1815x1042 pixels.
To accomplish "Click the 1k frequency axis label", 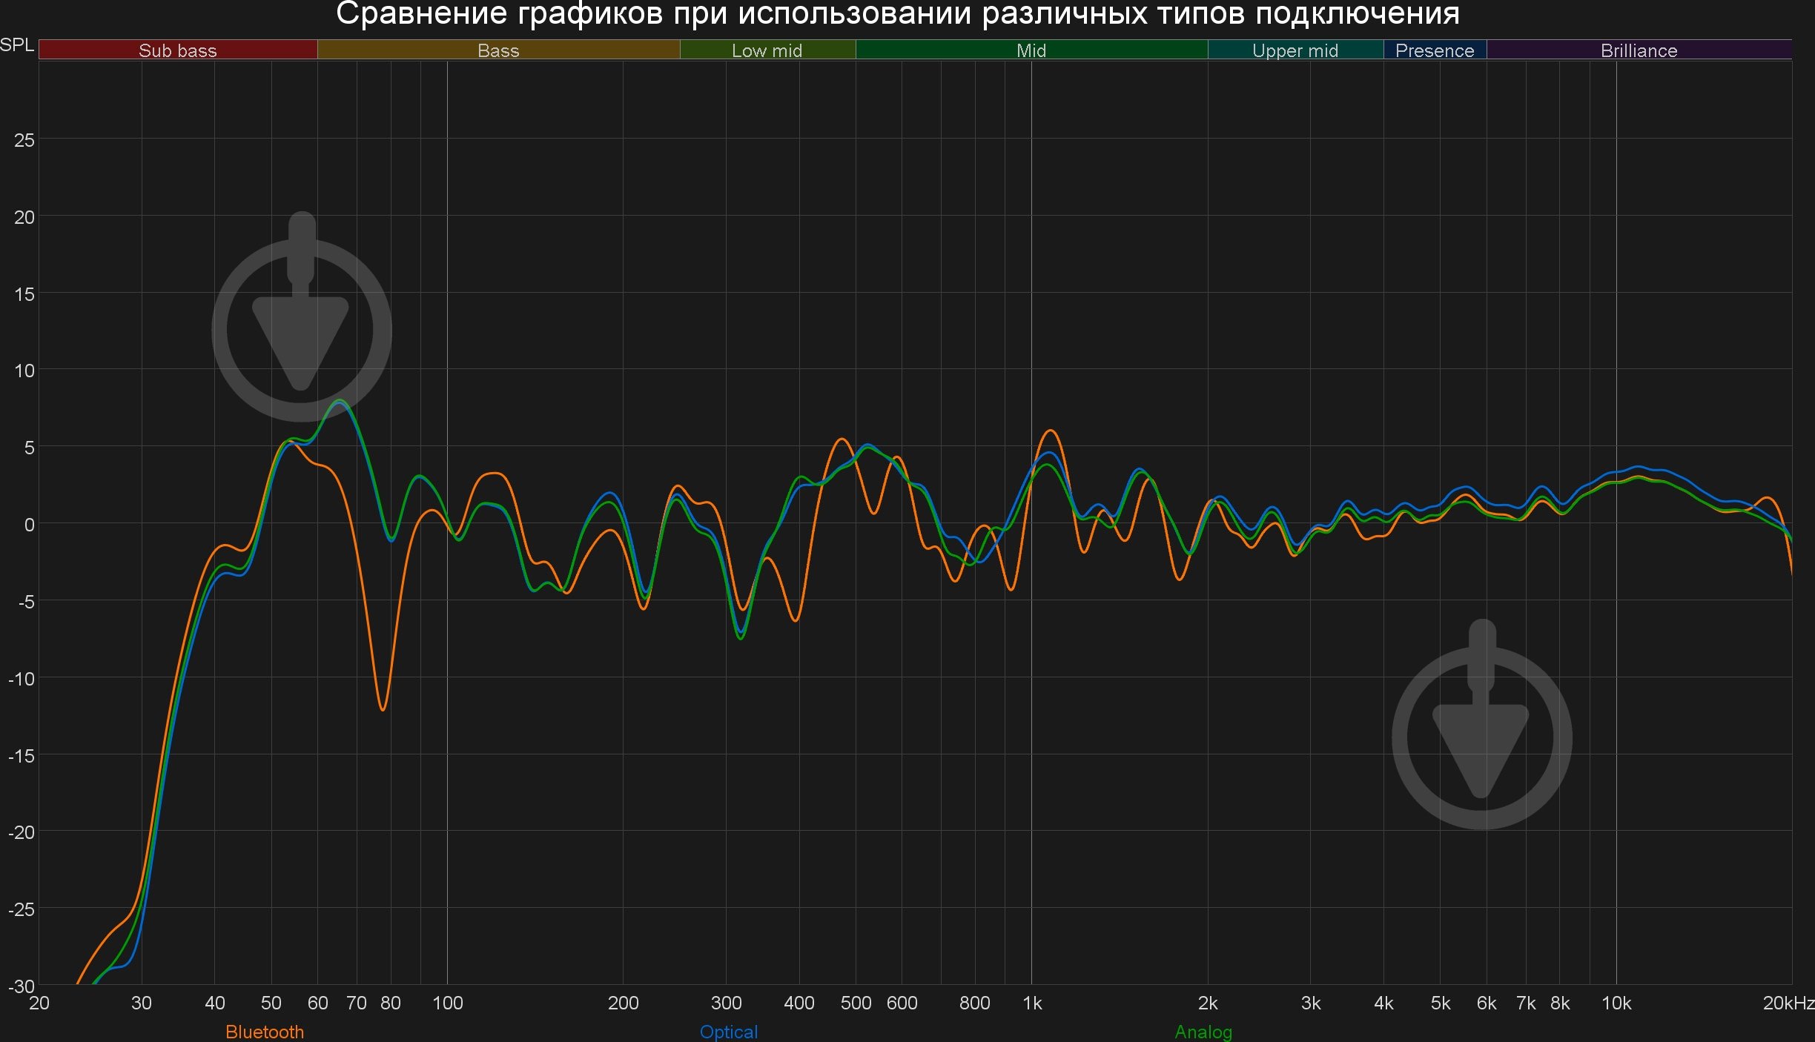I will pyautogui.click(x=1032, y=1003).
